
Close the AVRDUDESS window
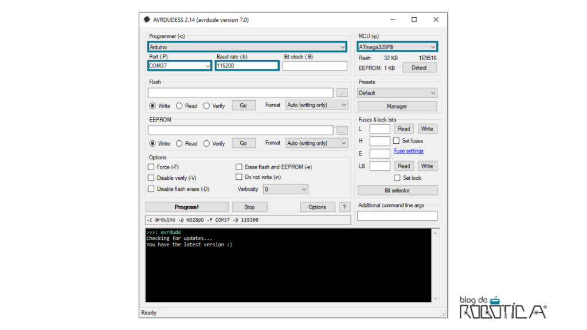(436, 19)
